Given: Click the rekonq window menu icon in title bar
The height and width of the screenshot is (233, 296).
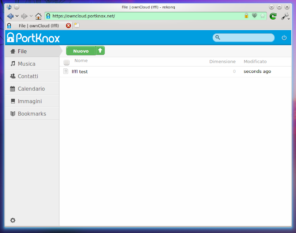Looking at the screenshot, I should [x=9, y=7].
